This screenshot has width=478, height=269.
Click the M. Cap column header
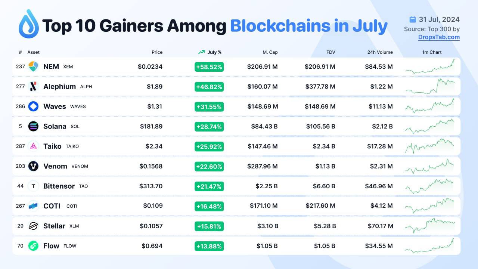point(270,52)
